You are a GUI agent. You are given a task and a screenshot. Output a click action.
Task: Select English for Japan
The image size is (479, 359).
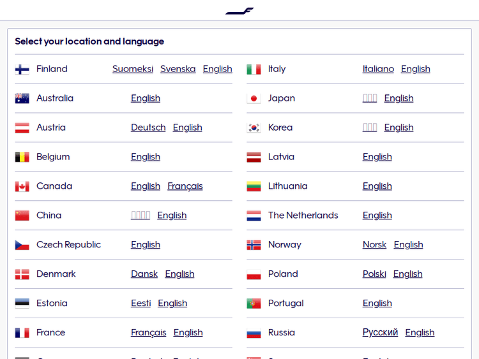[x=399, y=98]
